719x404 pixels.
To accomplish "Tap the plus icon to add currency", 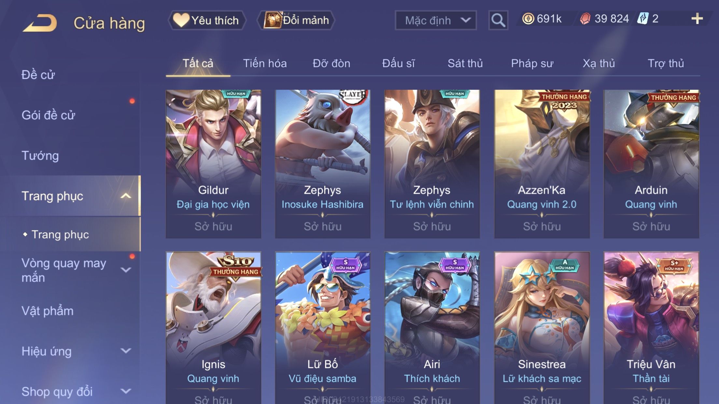I will [697, 19].
